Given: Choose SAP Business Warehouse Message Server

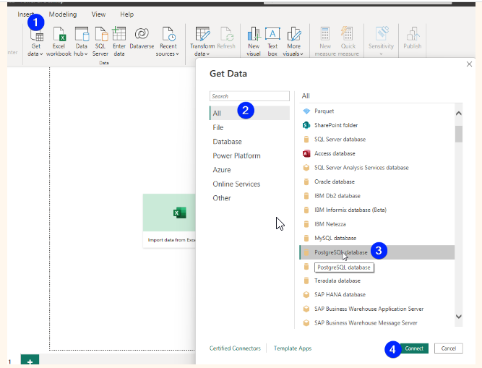Looking at the screenshot, I should (377, 322).
